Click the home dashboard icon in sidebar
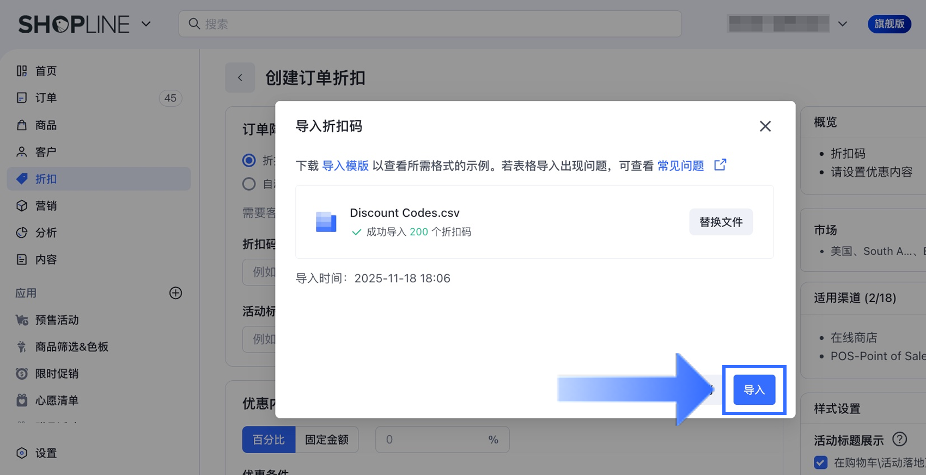Image resolution: width=926 pixels, height=475 pixels. point(22,71)
